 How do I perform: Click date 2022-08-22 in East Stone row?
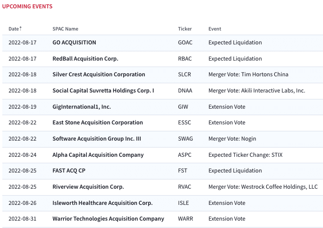(23, 123)
